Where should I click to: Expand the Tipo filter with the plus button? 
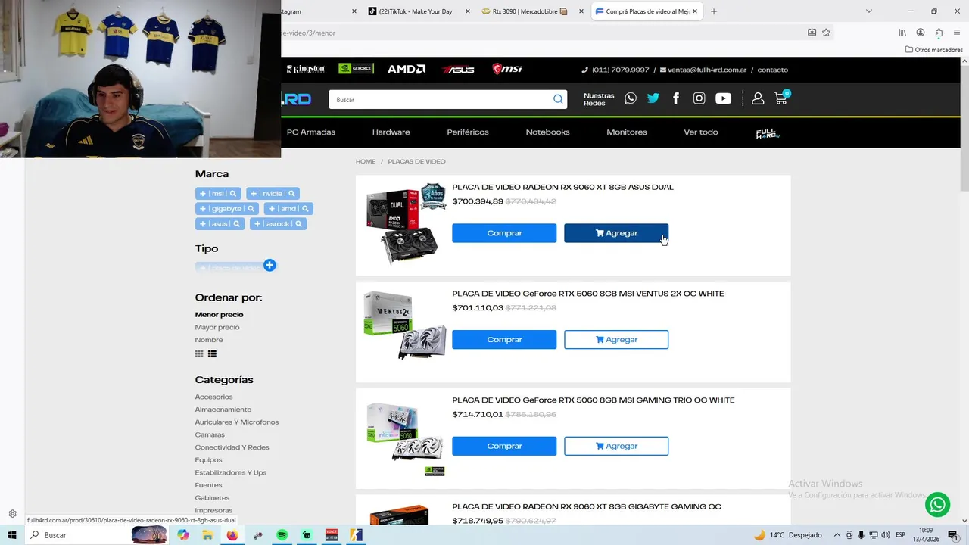click(x=270, y=265)
